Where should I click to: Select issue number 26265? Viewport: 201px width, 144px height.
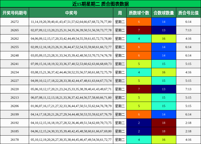15,30
